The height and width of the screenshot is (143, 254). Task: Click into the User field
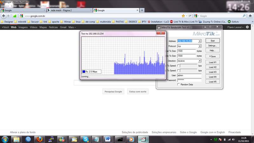[x=189, y=75]
